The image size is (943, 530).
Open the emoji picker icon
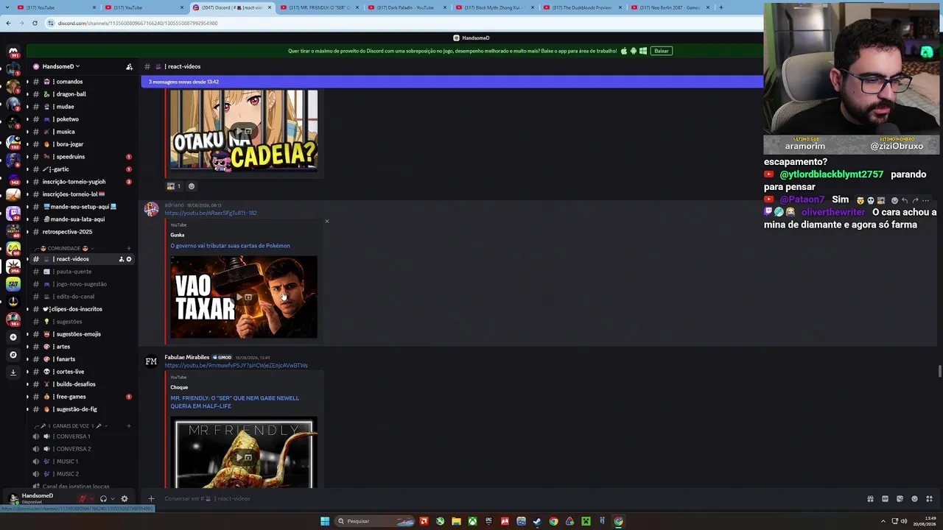914,498
